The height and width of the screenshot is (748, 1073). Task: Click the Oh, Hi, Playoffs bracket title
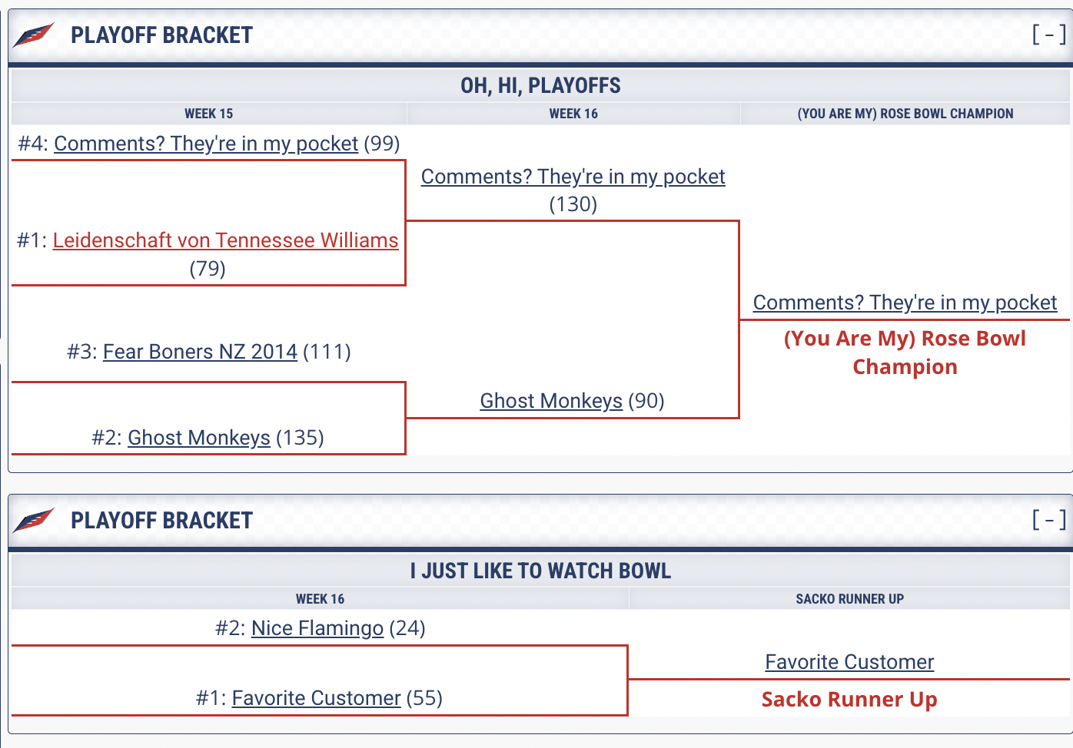(540, 85)
